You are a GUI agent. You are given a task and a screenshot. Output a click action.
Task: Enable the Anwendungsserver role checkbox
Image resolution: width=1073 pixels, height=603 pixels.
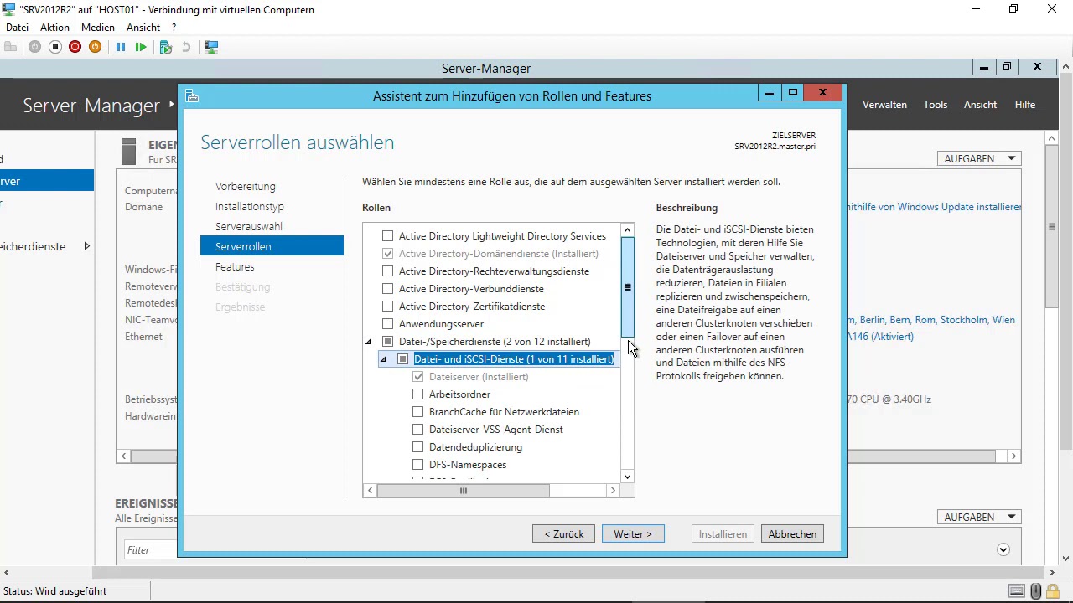387,324
